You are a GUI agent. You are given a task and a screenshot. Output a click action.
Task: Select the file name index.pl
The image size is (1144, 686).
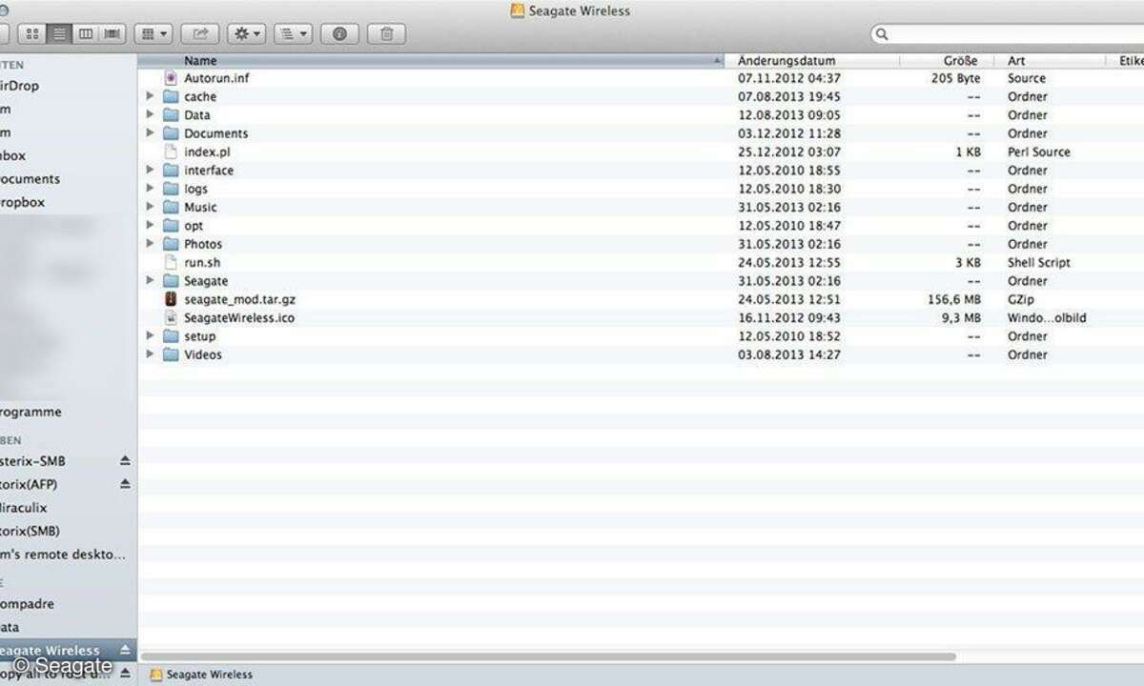click(x=207, y=151)
